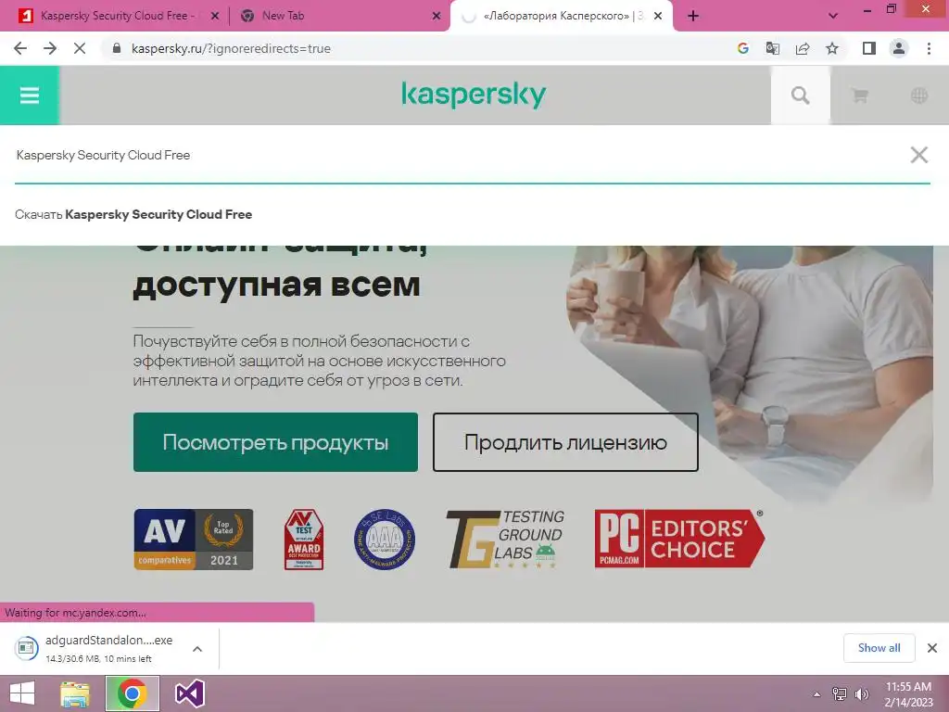This screenshot has height=712, width=949.
Task: Bookmark this page with star
Action: click(x=832, y=48)
